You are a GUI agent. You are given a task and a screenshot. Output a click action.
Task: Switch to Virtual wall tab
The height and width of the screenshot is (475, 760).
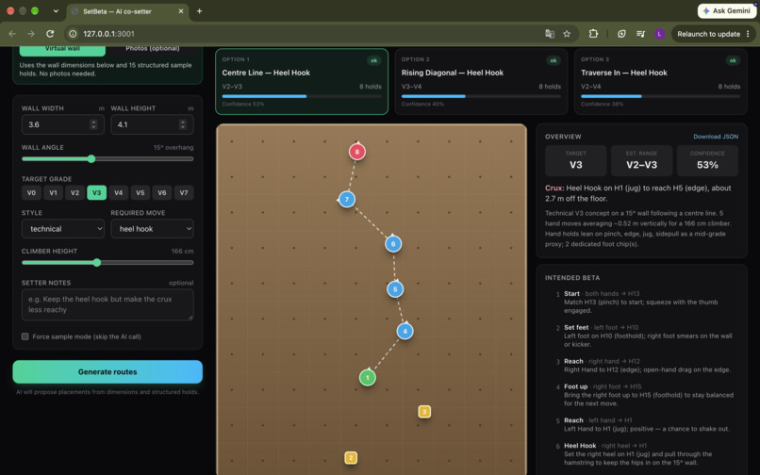coord(62,50)
